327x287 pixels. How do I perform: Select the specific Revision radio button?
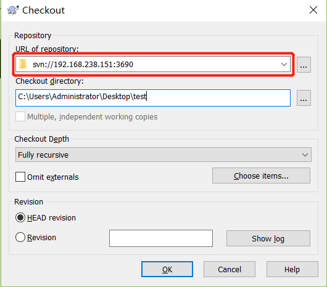click(20, 237)
